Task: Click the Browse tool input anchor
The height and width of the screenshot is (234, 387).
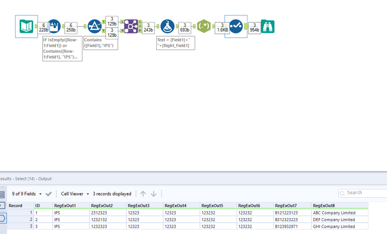Action: [x=259, y=26]
